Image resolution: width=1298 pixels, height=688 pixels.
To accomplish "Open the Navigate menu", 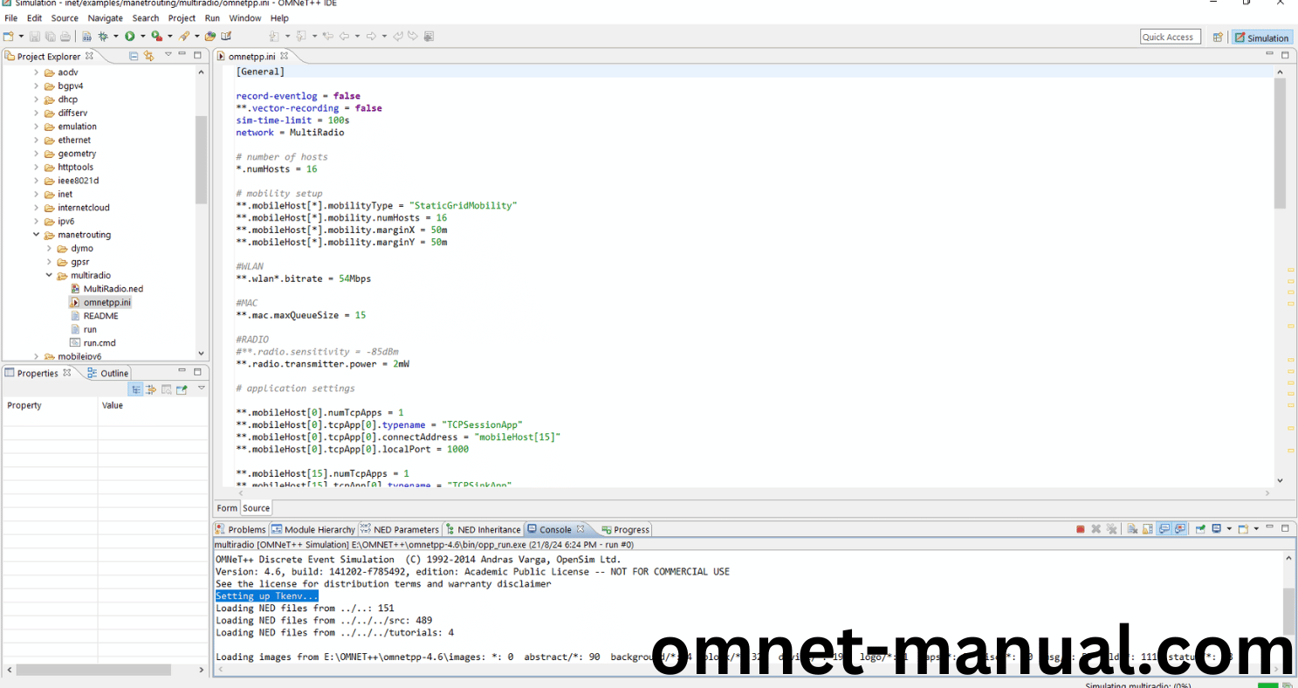I will point(105,18).
